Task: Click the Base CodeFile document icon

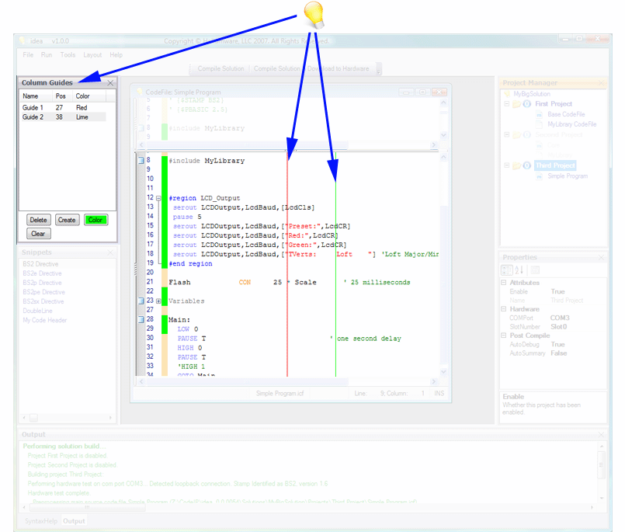Action: coord(539,114)
